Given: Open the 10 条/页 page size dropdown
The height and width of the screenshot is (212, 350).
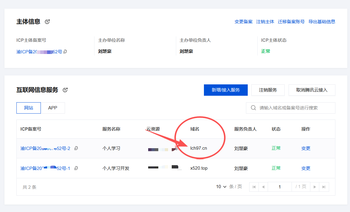Looking at the screenshot, I should click(221, 187).
